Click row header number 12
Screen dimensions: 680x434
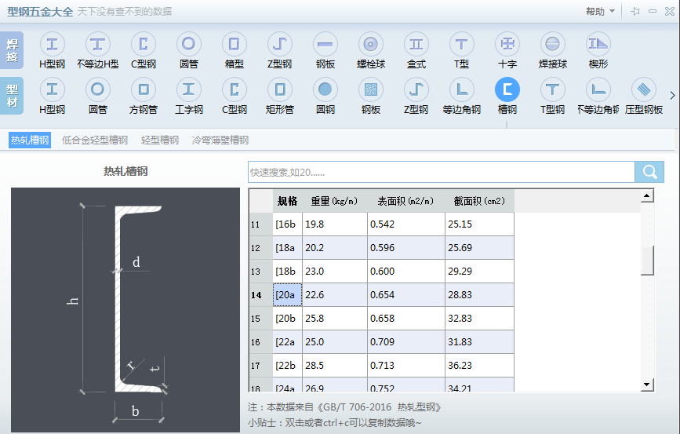(x=260, y=248)
